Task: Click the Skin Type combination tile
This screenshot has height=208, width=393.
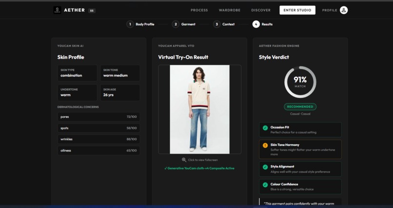Action: [78, 73]
